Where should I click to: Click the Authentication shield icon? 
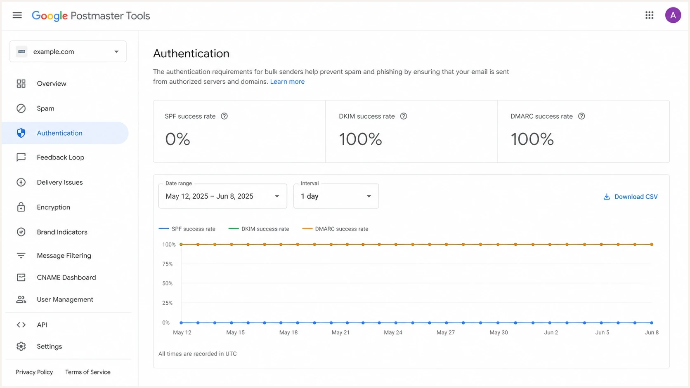tap(21, 133)
